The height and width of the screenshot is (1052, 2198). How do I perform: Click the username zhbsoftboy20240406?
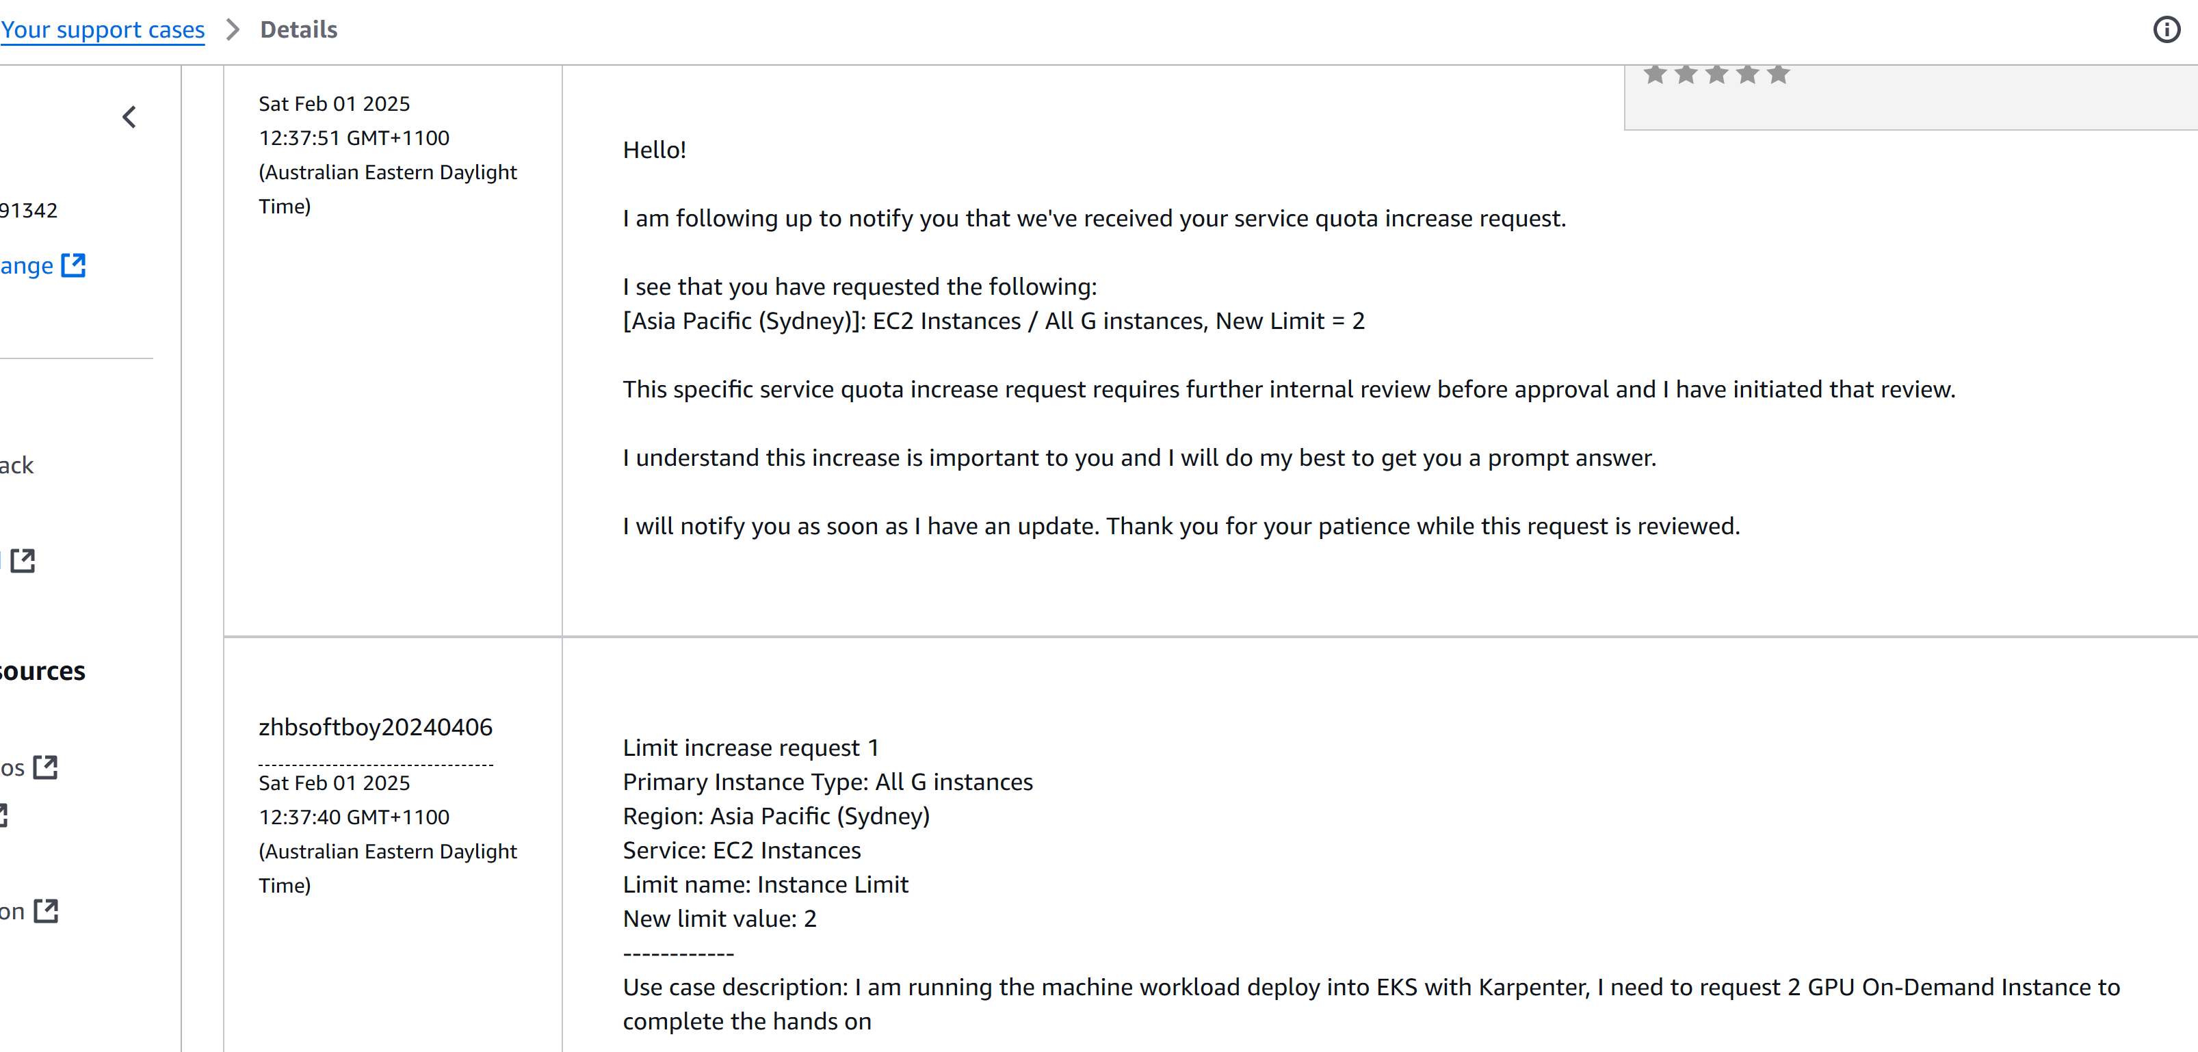point(376,727)
